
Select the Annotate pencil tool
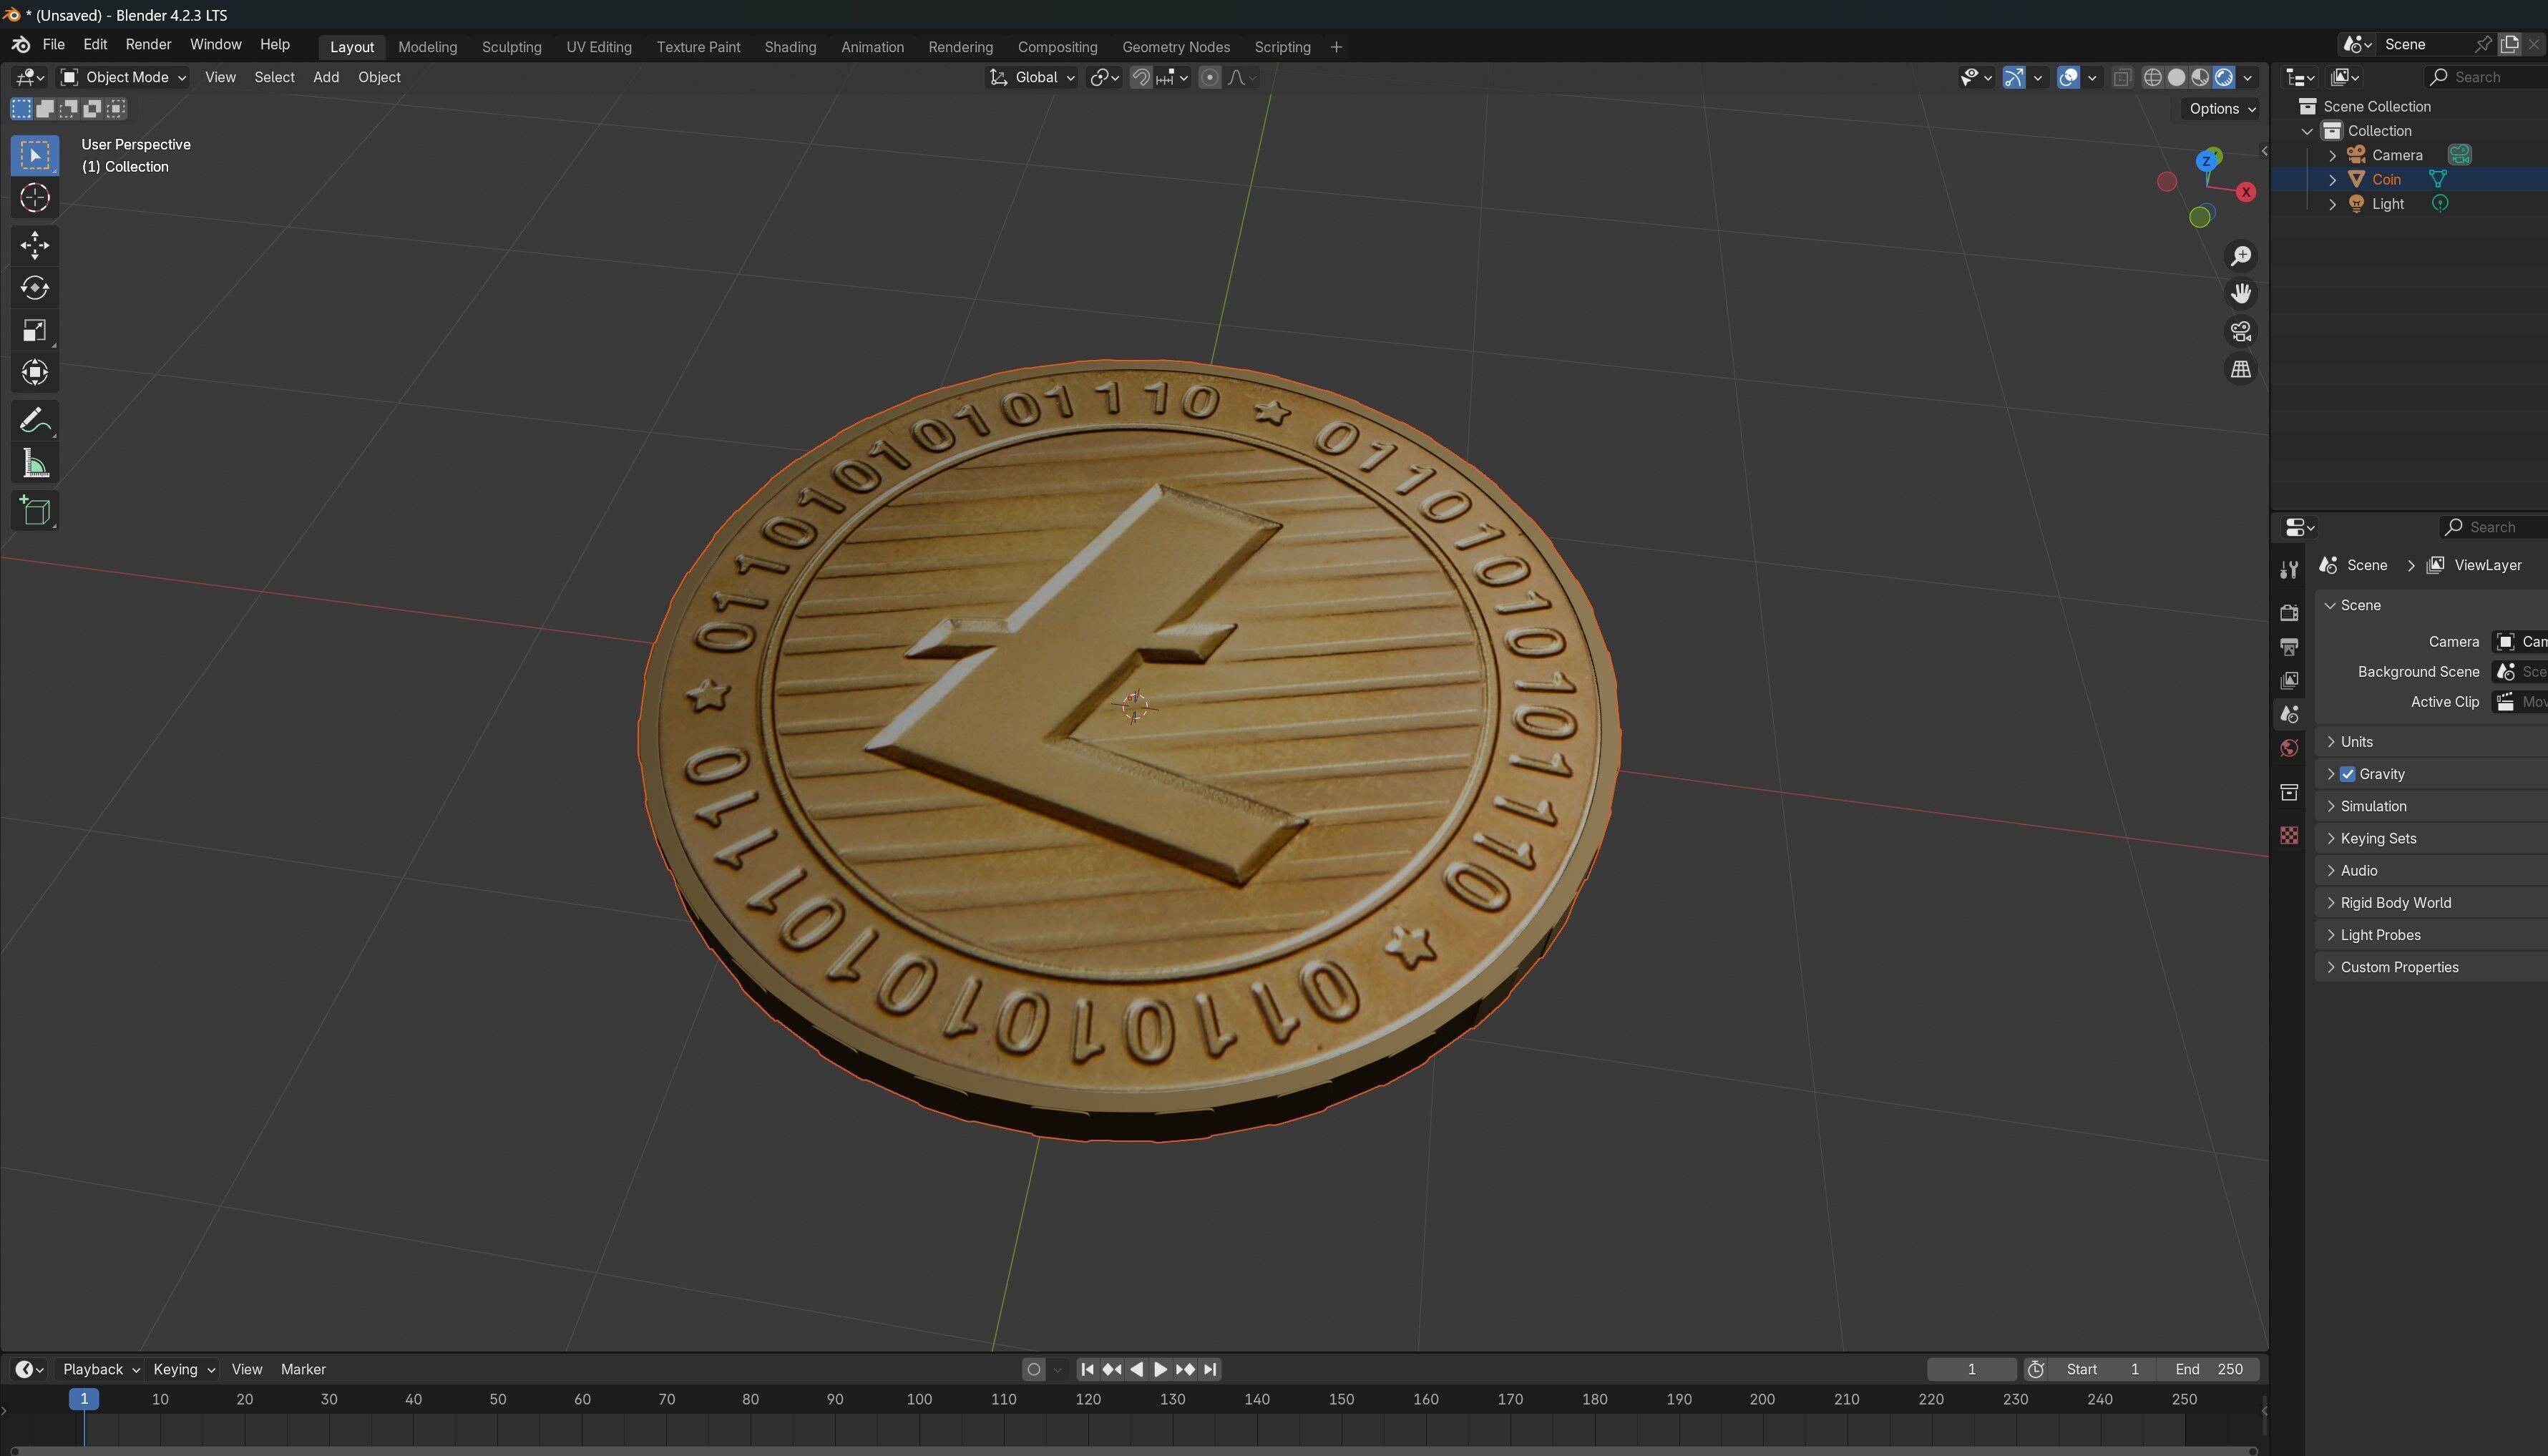click(35, 420)
